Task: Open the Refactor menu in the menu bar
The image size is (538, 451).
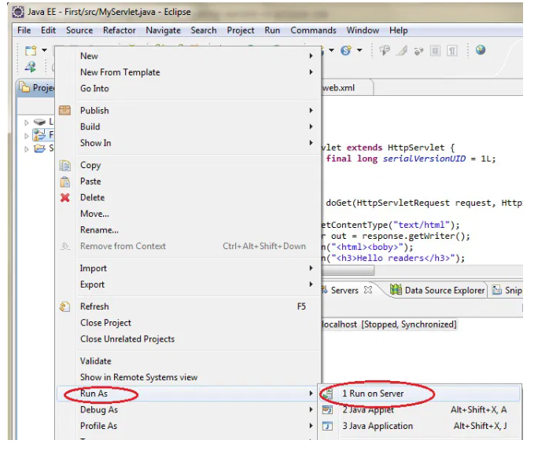Action: [119, 31]
